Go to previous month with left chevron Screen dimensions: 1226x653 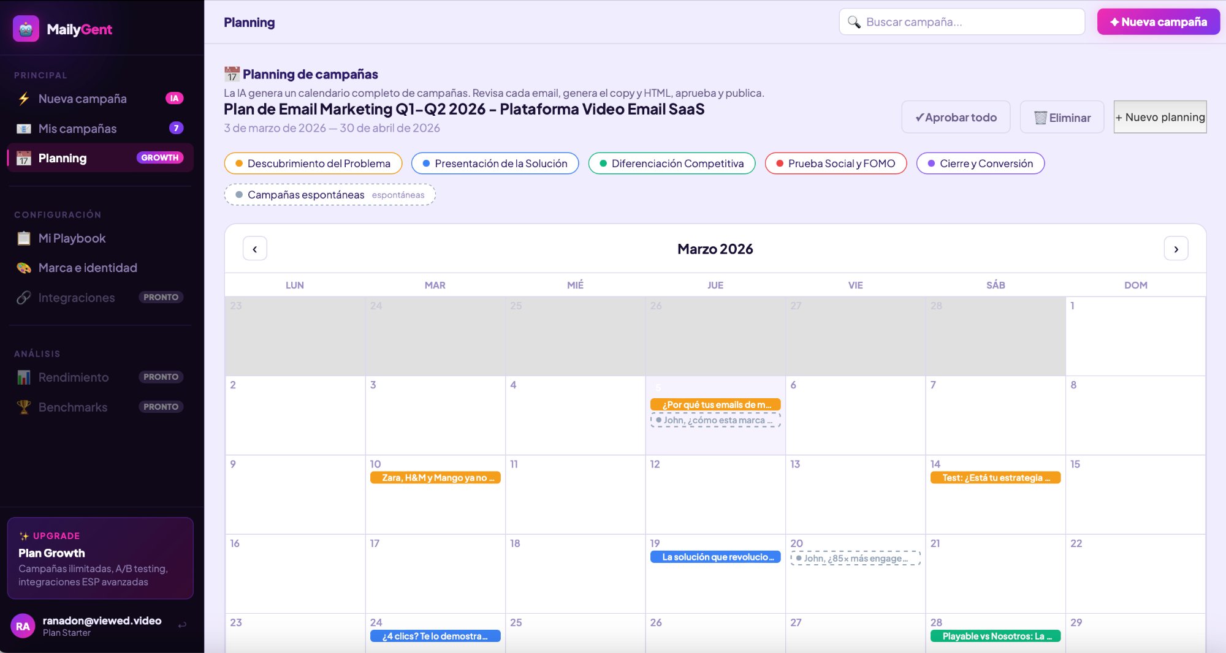255,249
